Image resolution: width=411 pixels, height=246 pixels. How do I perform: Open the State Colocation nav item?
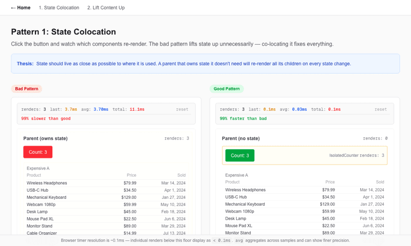[x=59, y=8]
